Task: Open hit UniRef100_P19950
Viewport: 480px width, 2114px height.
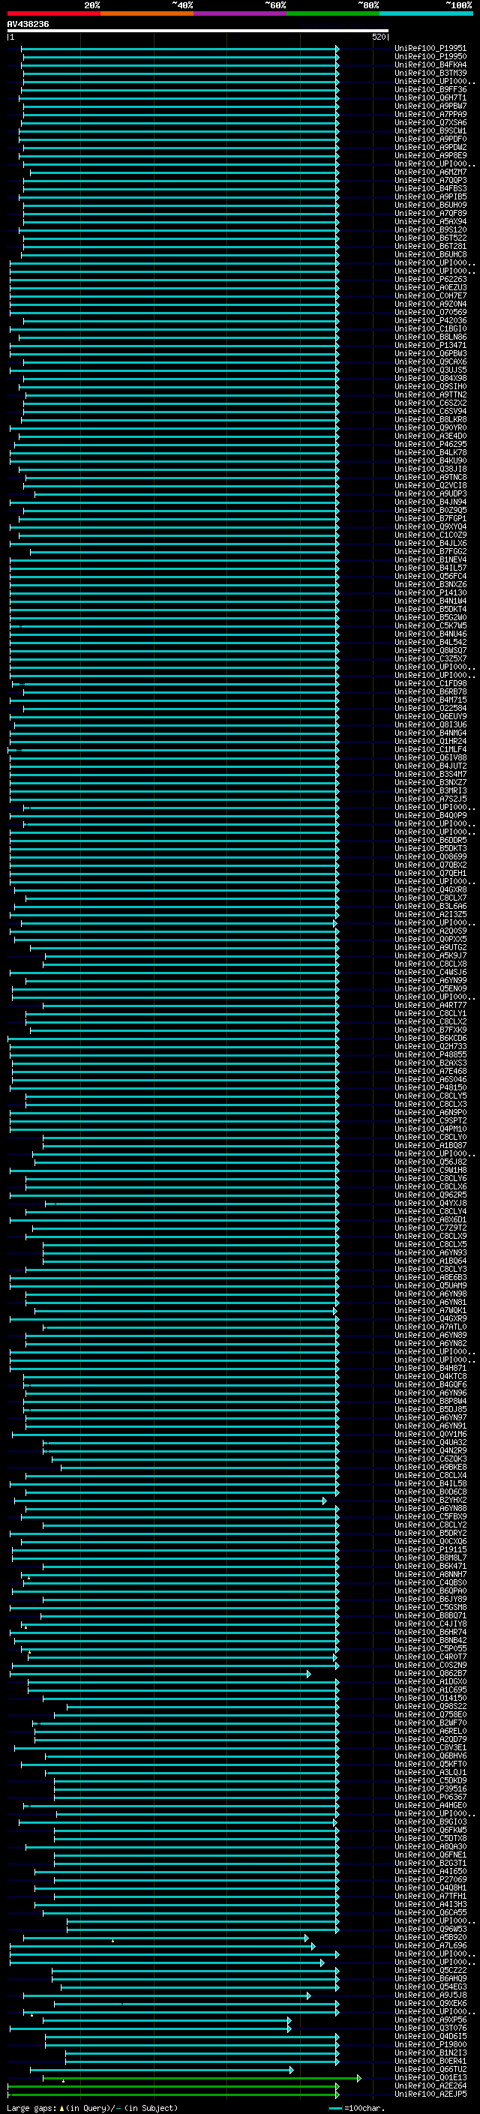Action: click(x=430, y=57)
